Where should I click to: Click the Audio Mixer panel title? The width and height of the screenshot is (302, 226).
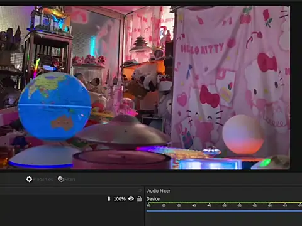(x=159, y=191)
